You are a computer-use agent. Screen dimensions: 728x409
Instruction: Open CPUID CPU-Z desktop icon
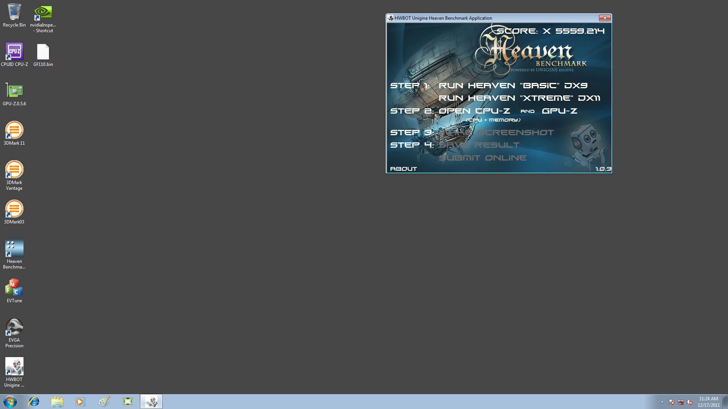(14, 54)
